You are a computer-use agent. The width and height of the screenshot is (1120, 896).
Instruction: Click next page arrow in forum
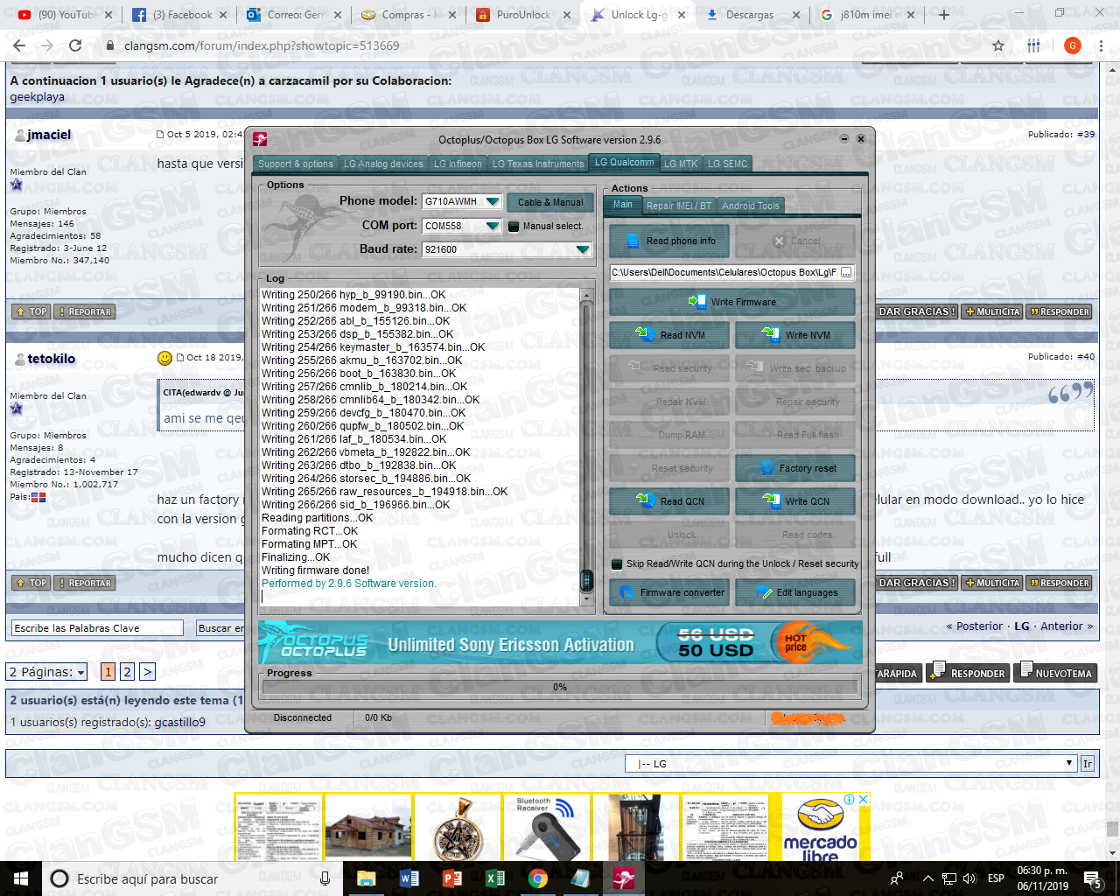click(x=147, y=672)
